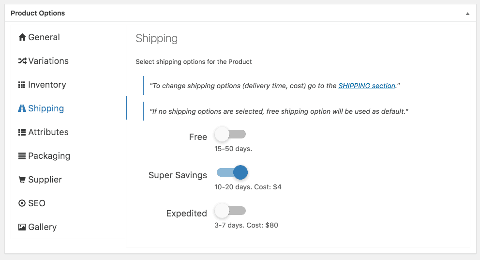Image resolution: width=480 pixels, height=260 pixels.
Task: Click the Variations shuffle icon
Action: (22, 61)
